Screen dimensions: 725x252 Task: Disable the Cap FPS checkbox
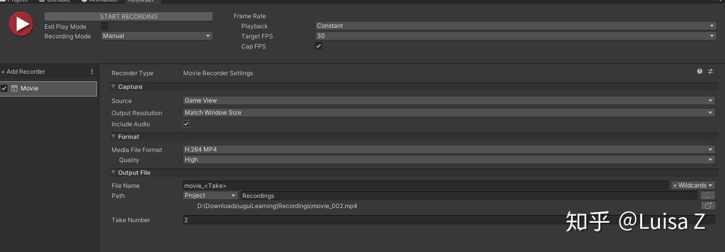(x=319, y=46)
